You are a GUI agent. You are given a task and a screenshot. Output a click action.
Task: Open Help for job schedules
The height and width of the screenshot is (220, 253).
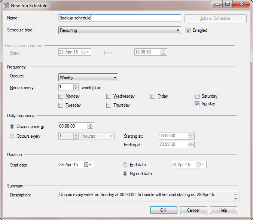pos(223,210)
